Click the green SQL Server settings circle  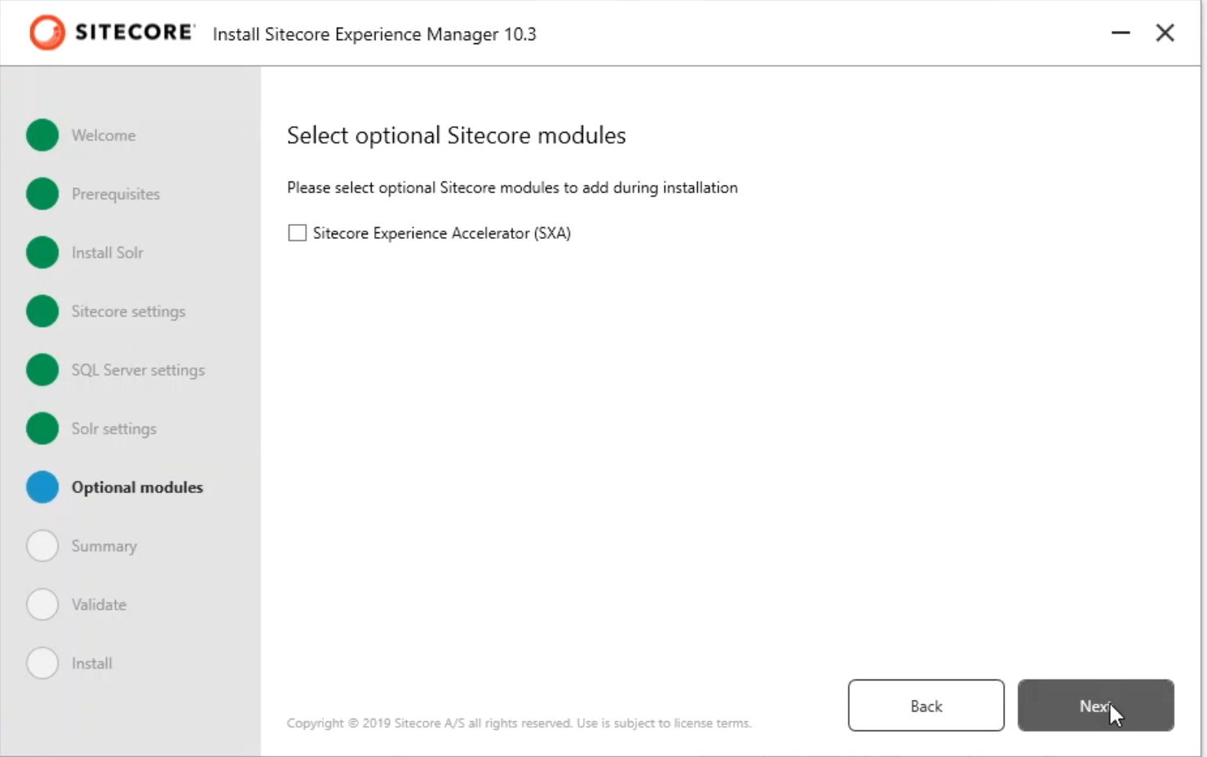tap(42, 370)
